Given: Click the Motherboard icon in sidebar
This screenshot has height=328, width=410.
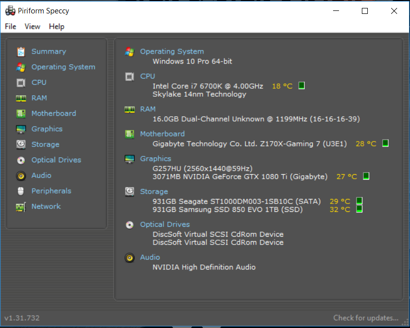Looking at the screenshot, I should tap(21, 114).
